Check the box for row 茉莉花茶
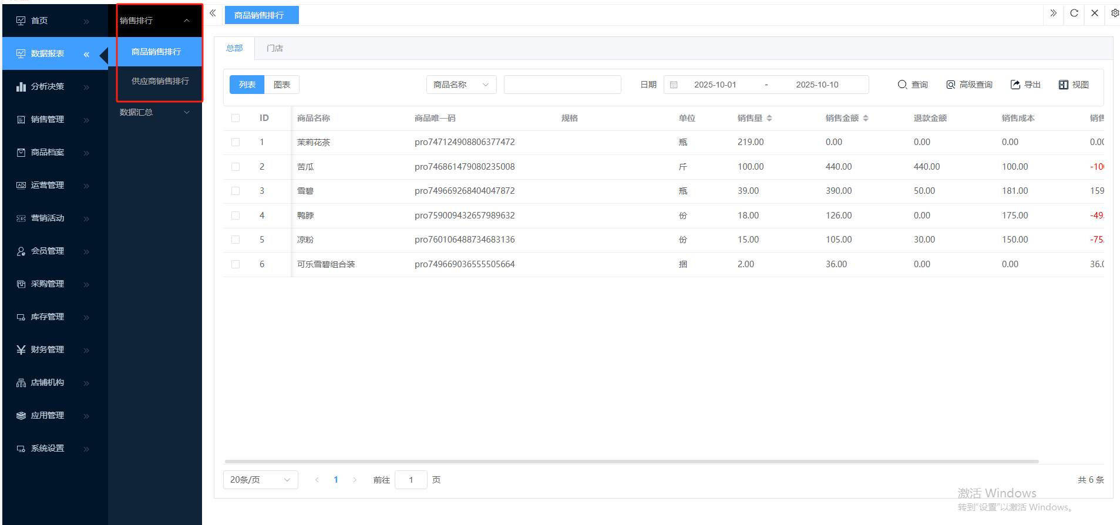The image size is (1120, 525). tap(236, 142)
